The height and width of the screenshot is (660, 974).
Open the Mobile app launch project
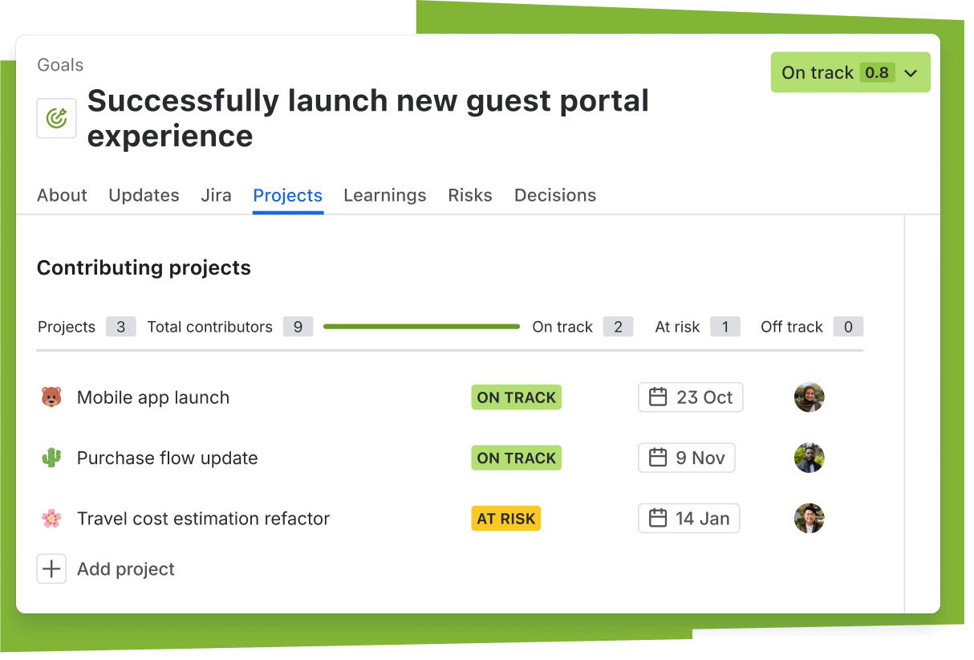click(153, 397)
